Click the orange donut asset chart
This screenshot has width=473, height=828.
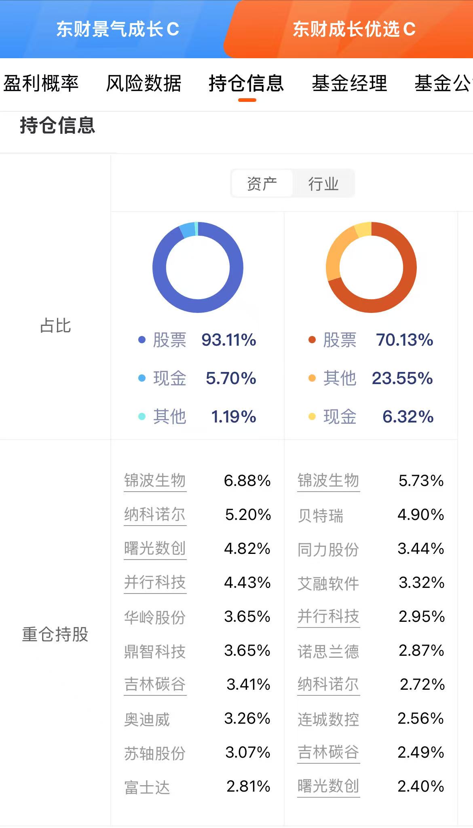[371, 267]
